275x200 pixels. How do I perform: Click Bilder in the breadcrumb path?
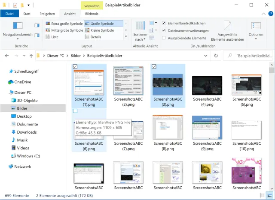(x=76, y=55)
